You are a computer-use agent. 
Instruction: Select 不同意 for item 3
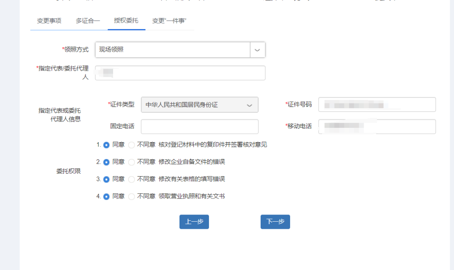click(131, 179)
